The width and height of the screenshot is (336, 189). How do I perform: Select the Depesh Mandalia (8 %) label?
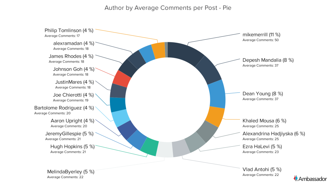click(x=268, y=60)
